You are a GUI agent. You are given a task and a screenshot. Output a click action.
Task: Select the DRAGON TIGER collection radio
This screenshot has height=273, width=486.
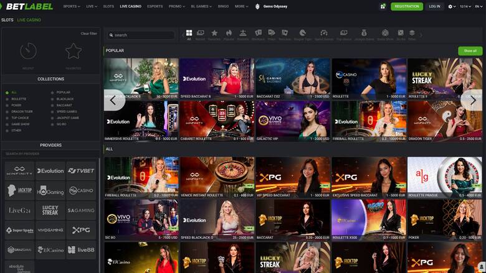coord(7,111)
